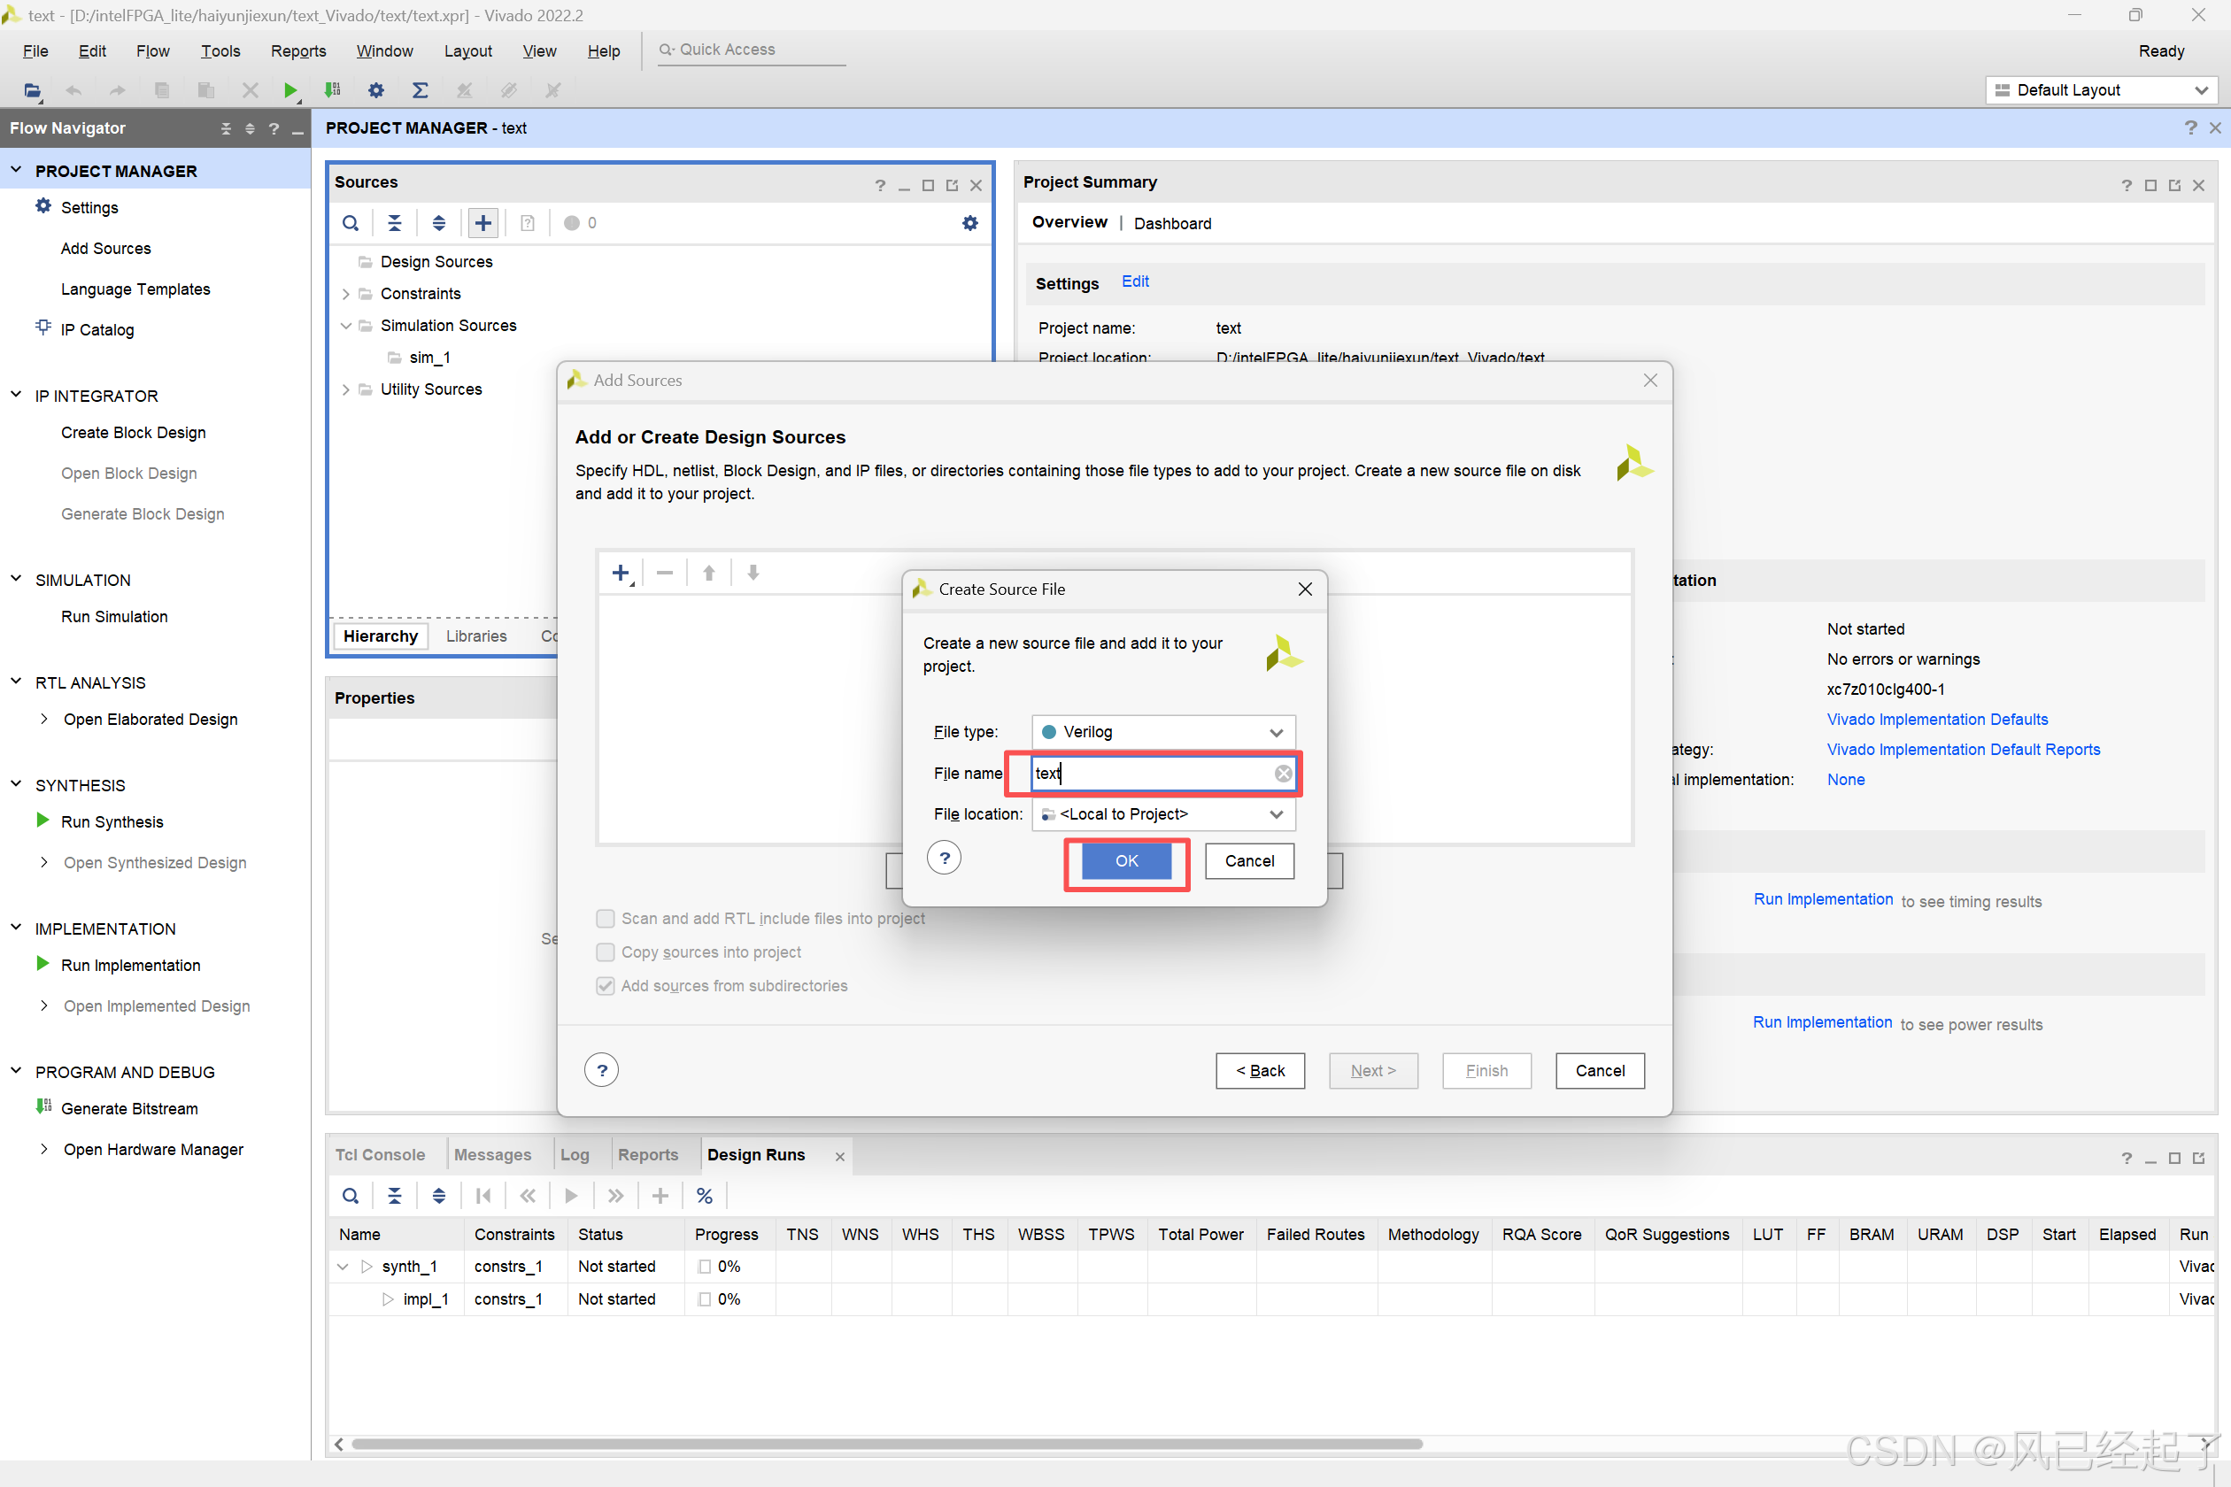Image resolution: width=2231 pixels, height=1487 pixels.
Task: Click the Open Project icon in main toolbar
Action: (32, 90)
